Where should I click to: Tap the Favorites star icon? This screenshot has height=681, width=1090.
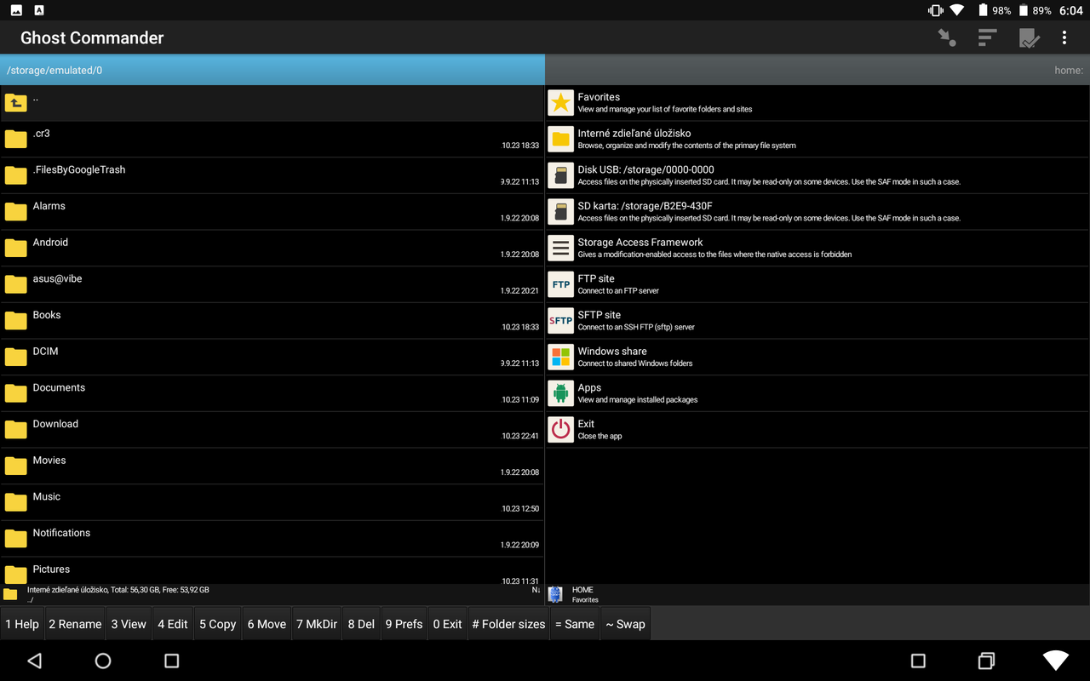[560, 103]
